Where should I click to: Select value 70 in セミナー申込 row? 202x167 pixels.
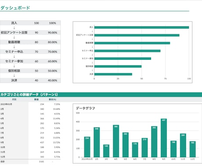(36, 52)
